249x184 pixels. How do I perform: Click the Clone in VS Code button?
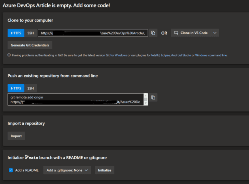pos(191,33)
